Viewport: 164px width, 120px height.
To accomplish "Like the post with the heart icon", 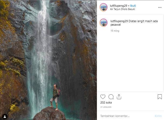I will point(103,97).
